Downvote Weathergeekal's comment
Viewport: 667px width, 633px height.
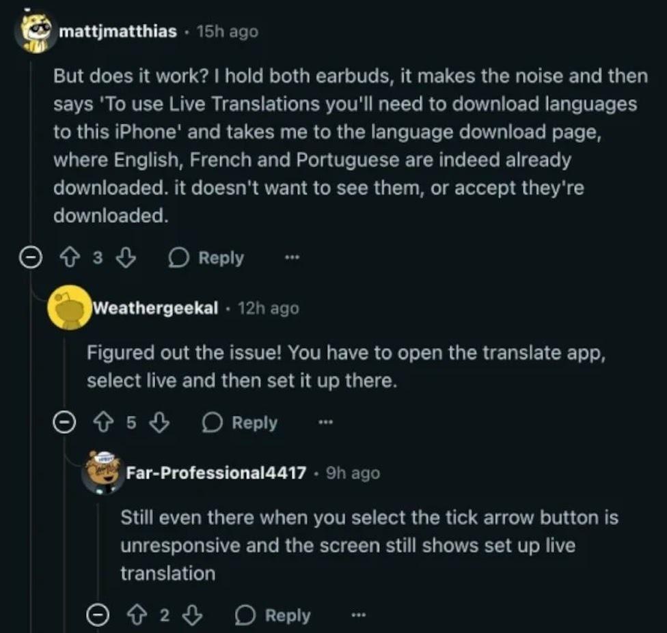[159, 423]
